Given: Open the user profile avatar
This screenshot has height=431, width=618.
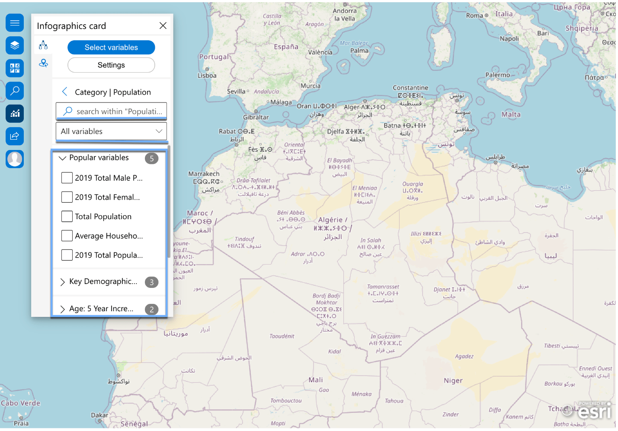Looking at the screenshot, I should point(15,159).
